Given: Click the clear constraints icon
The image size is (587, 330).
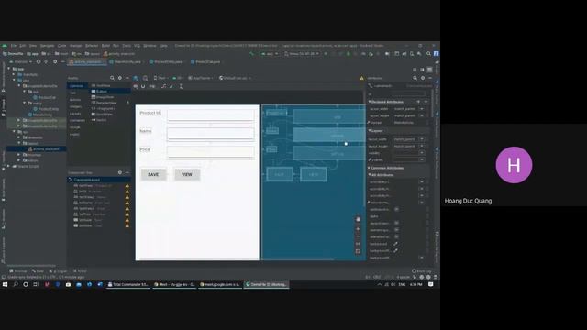Looking at the screenshot, I should [163, 86].
